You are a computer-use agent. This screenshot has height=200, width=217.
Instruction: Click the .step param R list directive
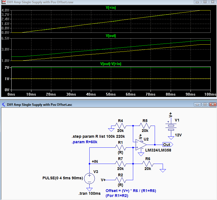click(98, 136)
